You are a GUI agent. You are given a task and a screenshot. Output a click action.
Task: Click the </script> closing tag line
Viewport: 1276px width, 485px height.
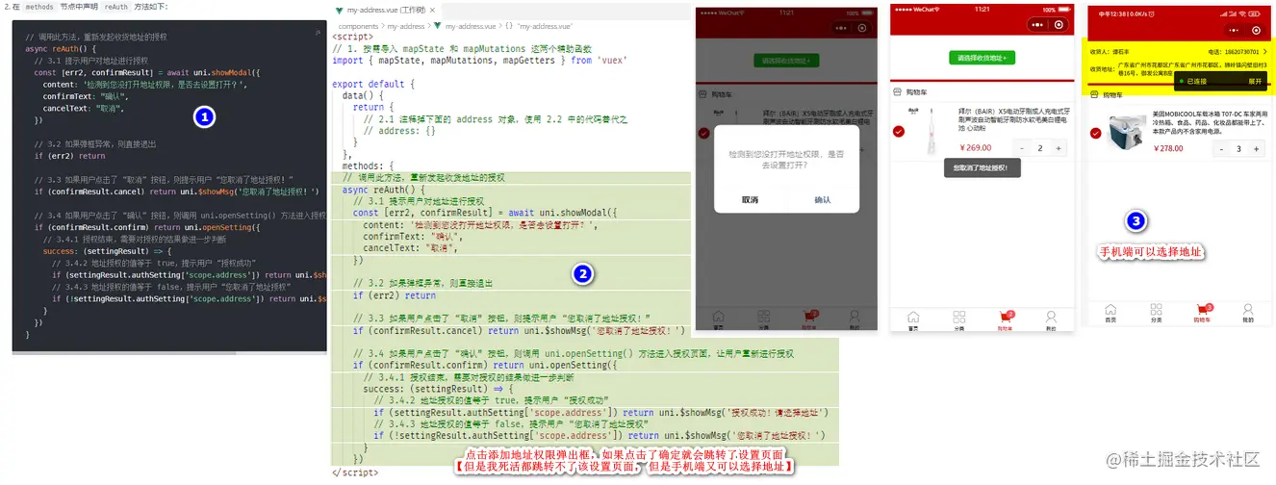[x=355, y=472]
